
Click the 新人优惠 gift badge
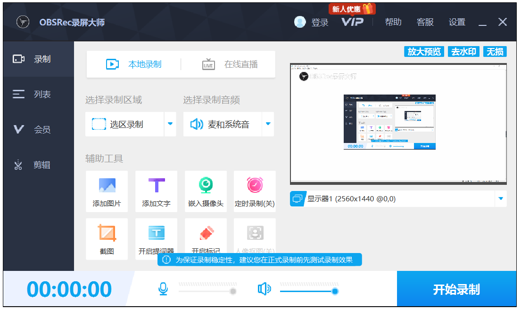(352, 9)
